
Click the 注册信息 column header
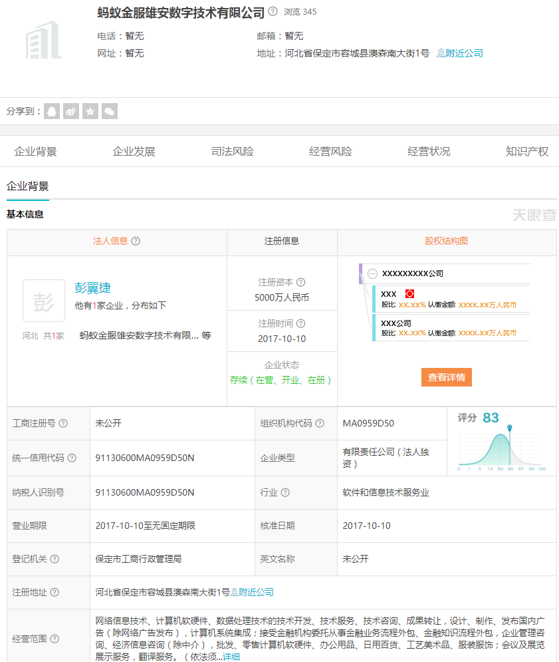pyautogui.click(x=282, y=241)
